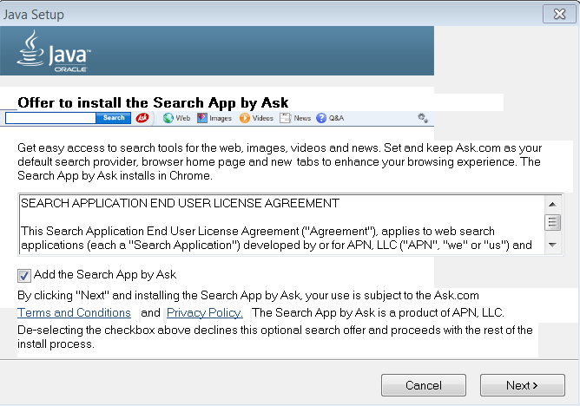Screen dimensions: 580x406
Task: Click the Java Oracle logo
Action: (54, 52)
